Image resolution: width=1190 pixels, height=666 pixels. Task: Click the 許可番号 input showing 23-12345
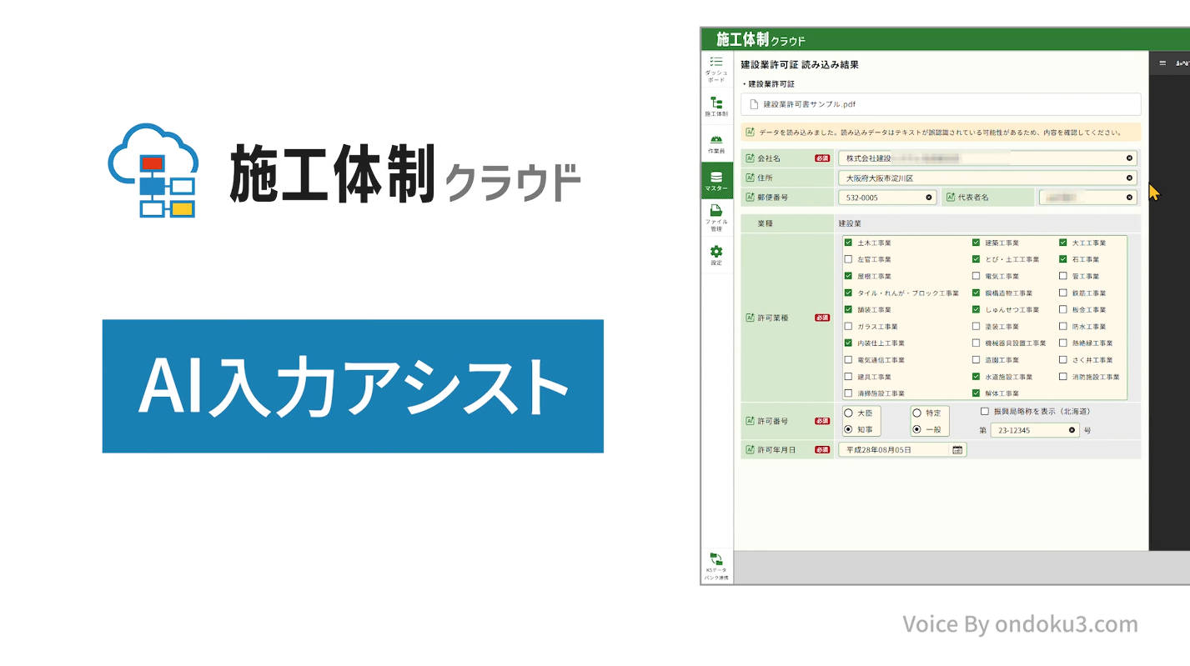tap(1026, 431)
